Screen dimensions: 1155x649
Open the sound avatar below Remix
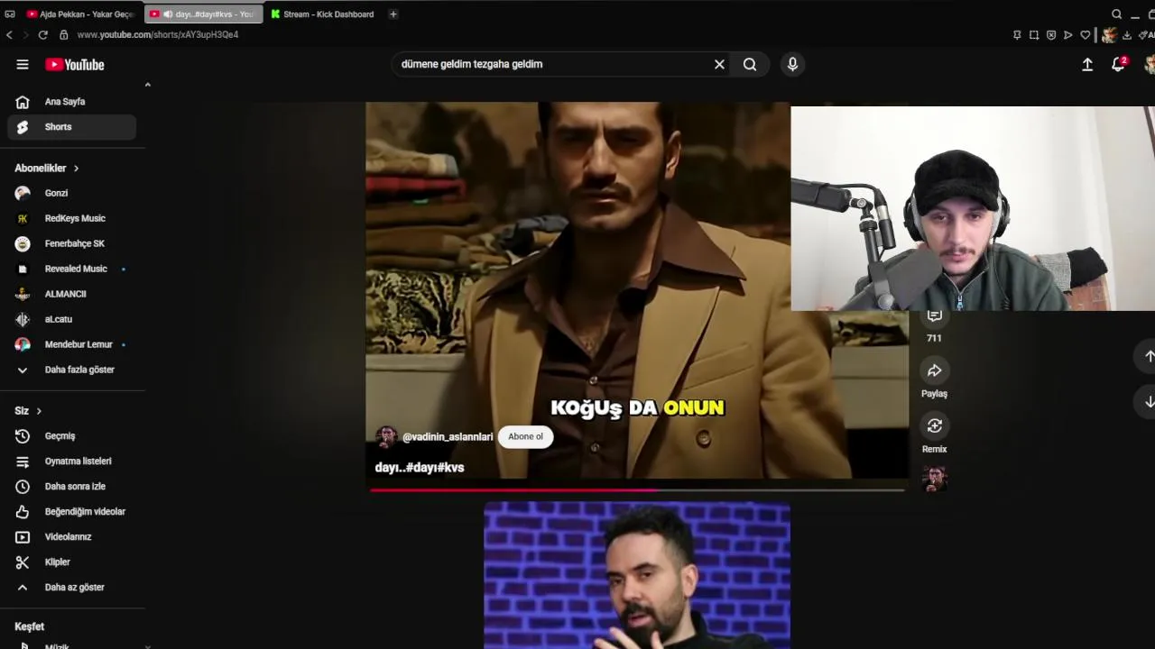click(x=935, y=479)
